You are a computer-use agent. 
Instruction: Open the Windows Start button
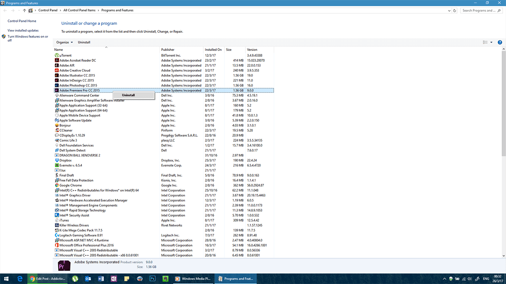(x=6, y=279)
